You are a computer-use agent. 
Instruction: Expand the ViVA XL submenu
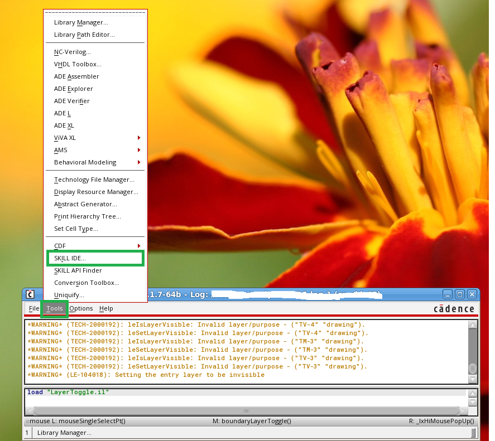click(95, 138)
